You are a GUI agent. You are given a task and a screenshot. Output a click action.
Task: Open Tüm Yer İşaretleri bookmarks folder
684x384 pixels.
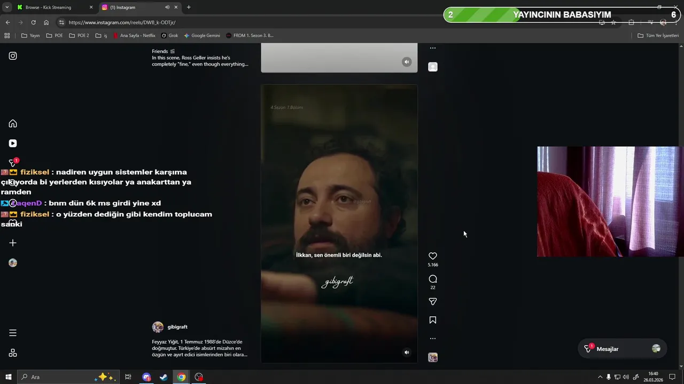click(x=658, y=36)
